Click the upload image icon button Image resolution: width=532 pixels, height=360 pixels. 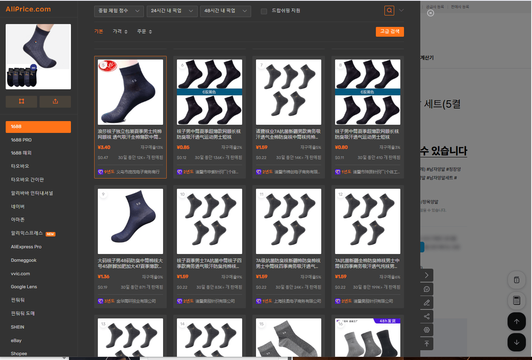click(55, 102)
